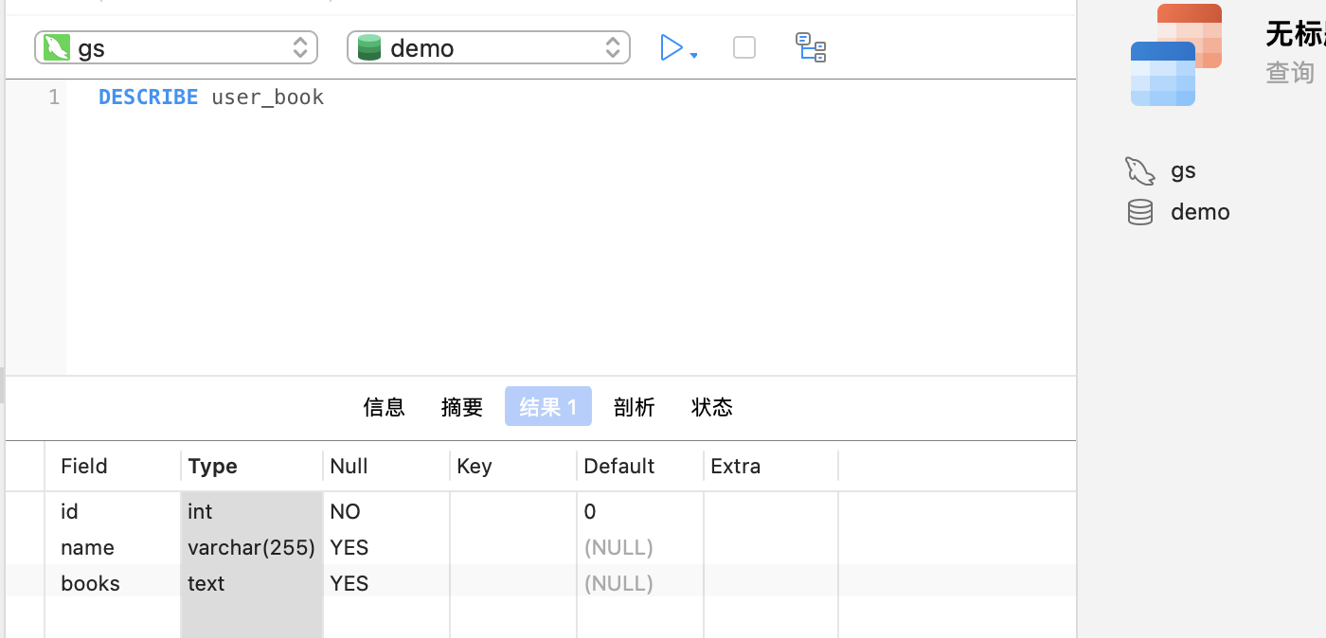The image size is (1326, 638).
Task: Run the query with play button
Action: coord(672,47)
